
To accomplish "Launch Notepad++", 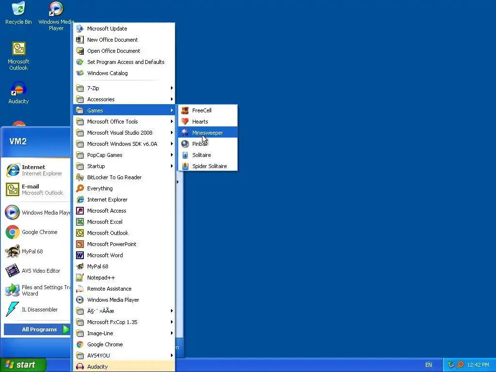I will tap(124, 278).
